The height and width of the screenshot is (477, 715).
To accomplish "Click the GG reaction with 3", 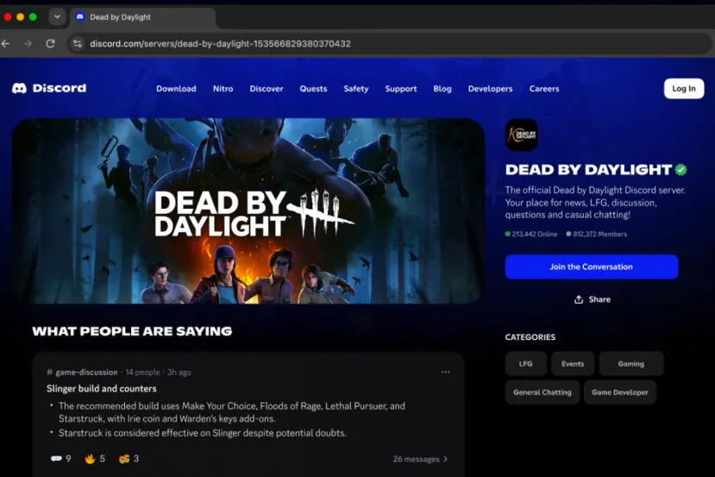I will (129, 459).
